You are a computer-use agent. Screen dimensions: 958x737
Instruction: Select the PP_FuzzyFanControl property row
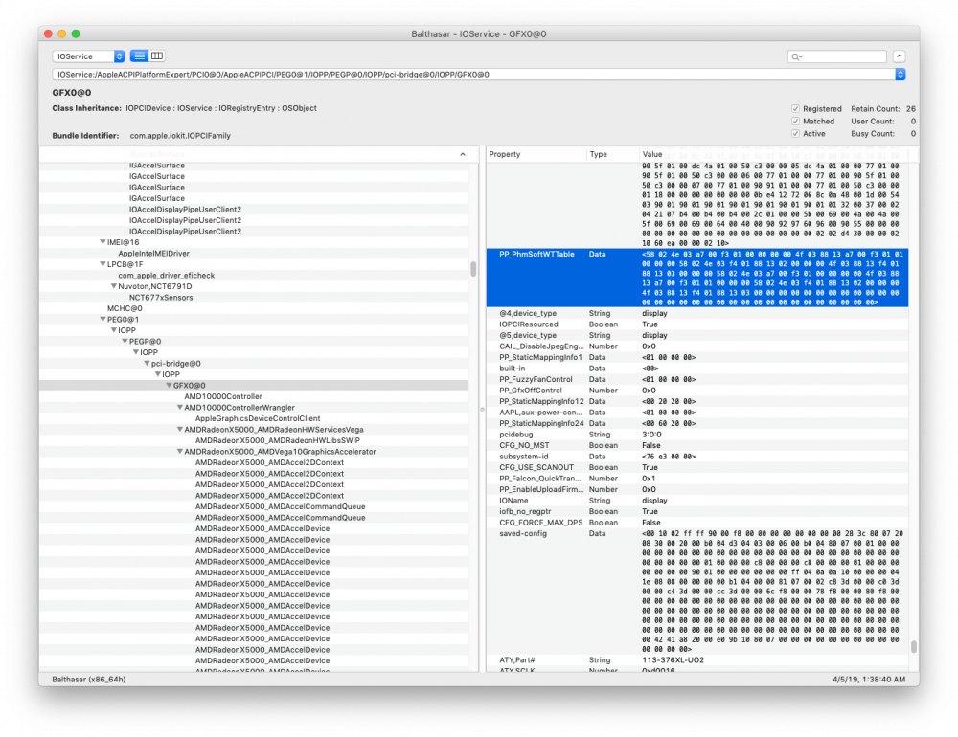coord(697,379)
